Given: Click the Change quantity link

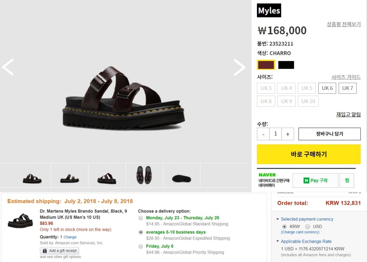Looking at the screenshot, I should pos(70,237).
